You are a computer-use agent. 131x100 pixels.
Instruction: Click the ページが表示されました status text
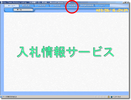pyautogui.click(x=10, y=97)
